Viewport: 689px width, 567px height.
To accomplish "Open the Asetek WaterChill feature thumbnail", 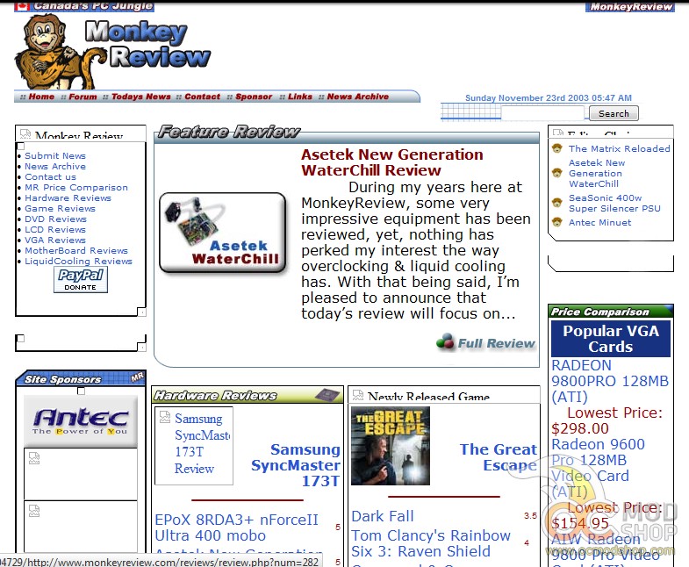I will pos(223,233).
